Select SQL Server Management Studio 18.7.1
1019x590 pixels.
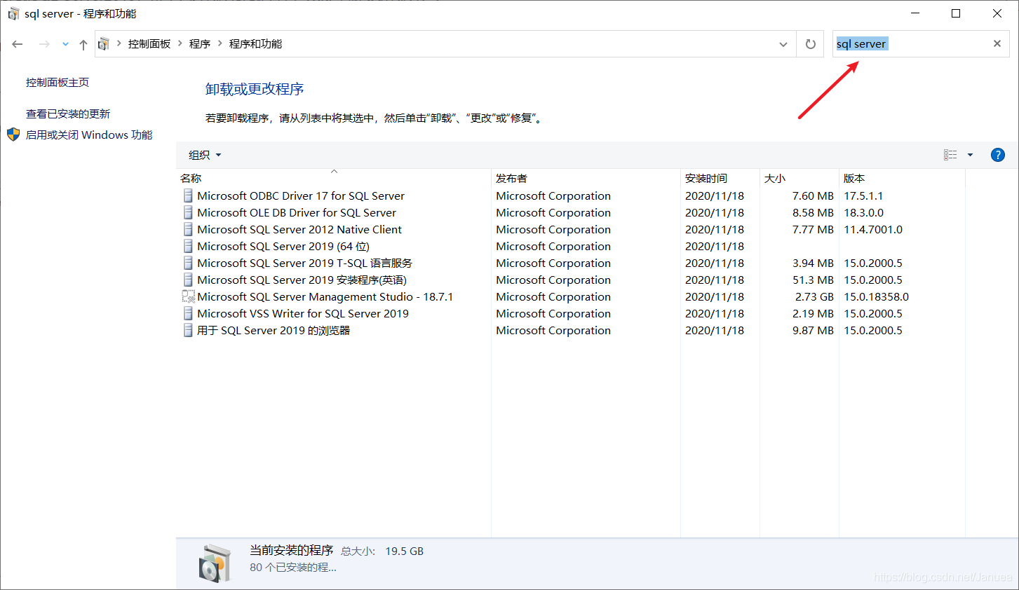[x=325, y=297]
